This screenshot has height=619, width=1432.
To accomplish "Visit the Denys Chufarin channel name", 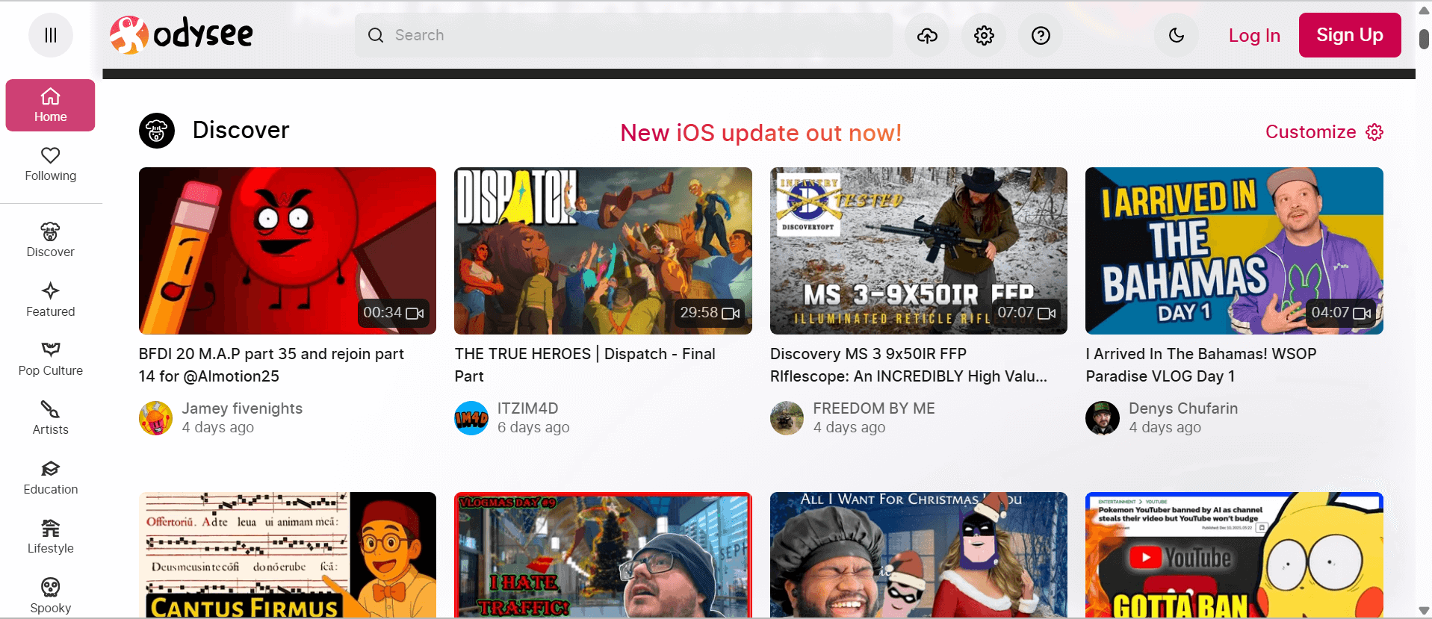I will pos(1183,408).
